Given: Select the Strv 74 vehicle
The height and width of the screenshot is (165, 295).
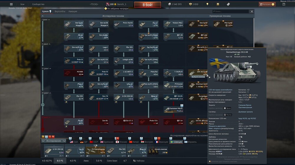Looking at the screenshot, I should (x=99, y=97).
